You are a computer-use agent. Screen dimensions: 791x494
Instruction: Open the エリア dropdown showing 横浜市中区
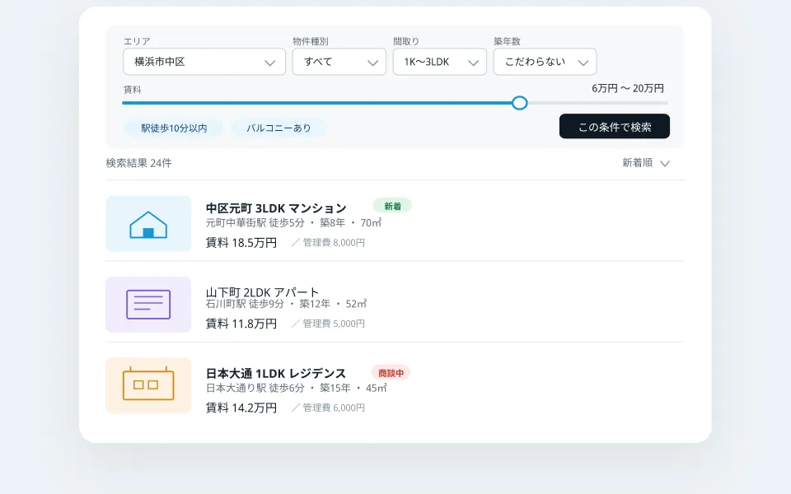click(x=204, y=62)
